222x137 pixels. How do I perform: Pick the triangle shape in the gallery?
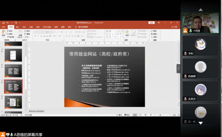point(110,34)
